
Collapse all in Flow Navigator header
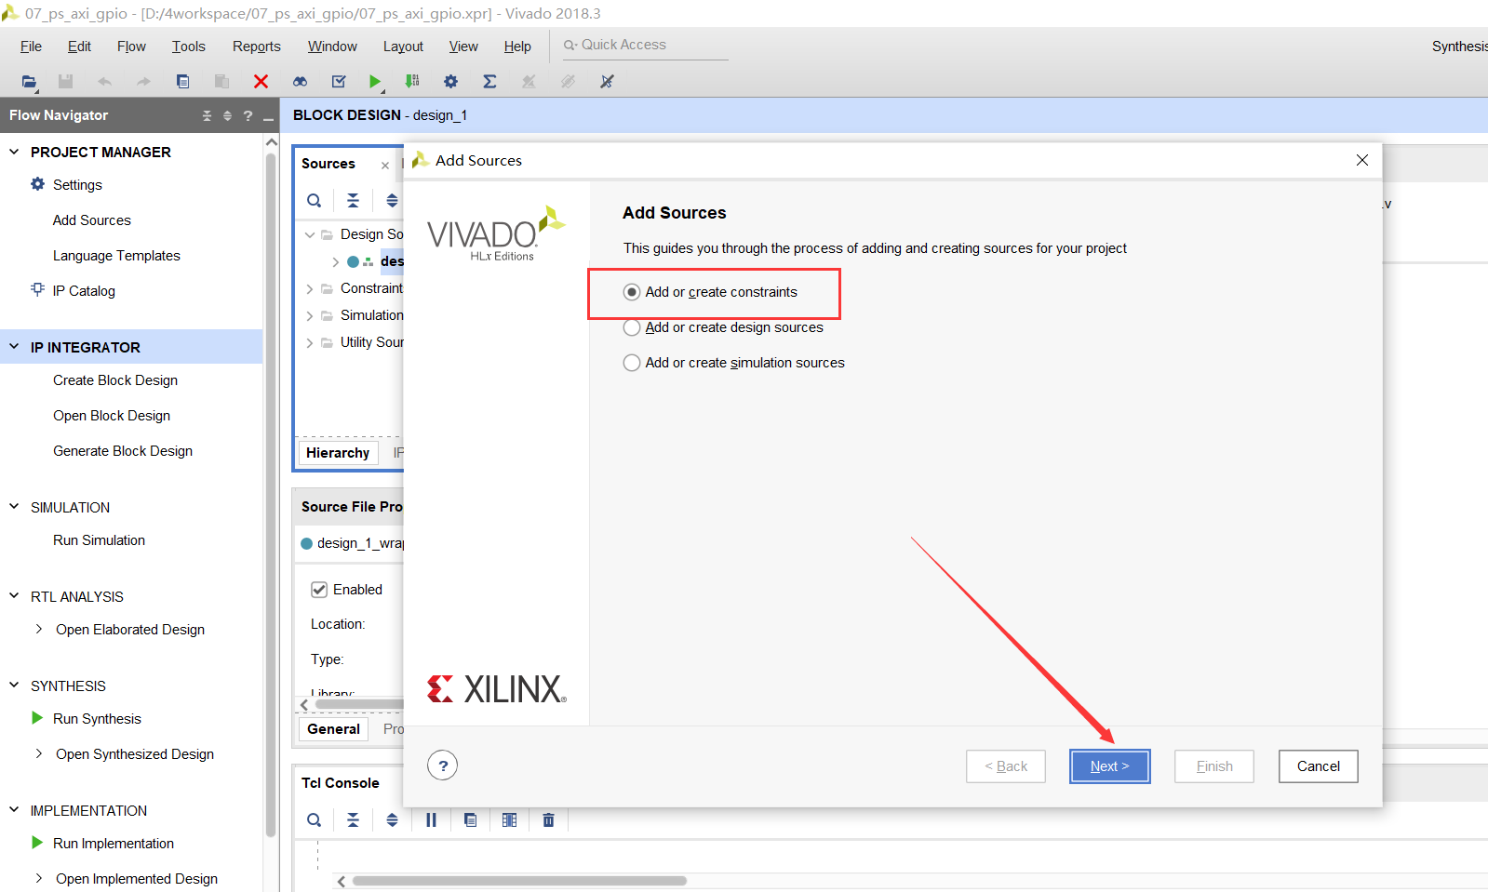point(207,115)
